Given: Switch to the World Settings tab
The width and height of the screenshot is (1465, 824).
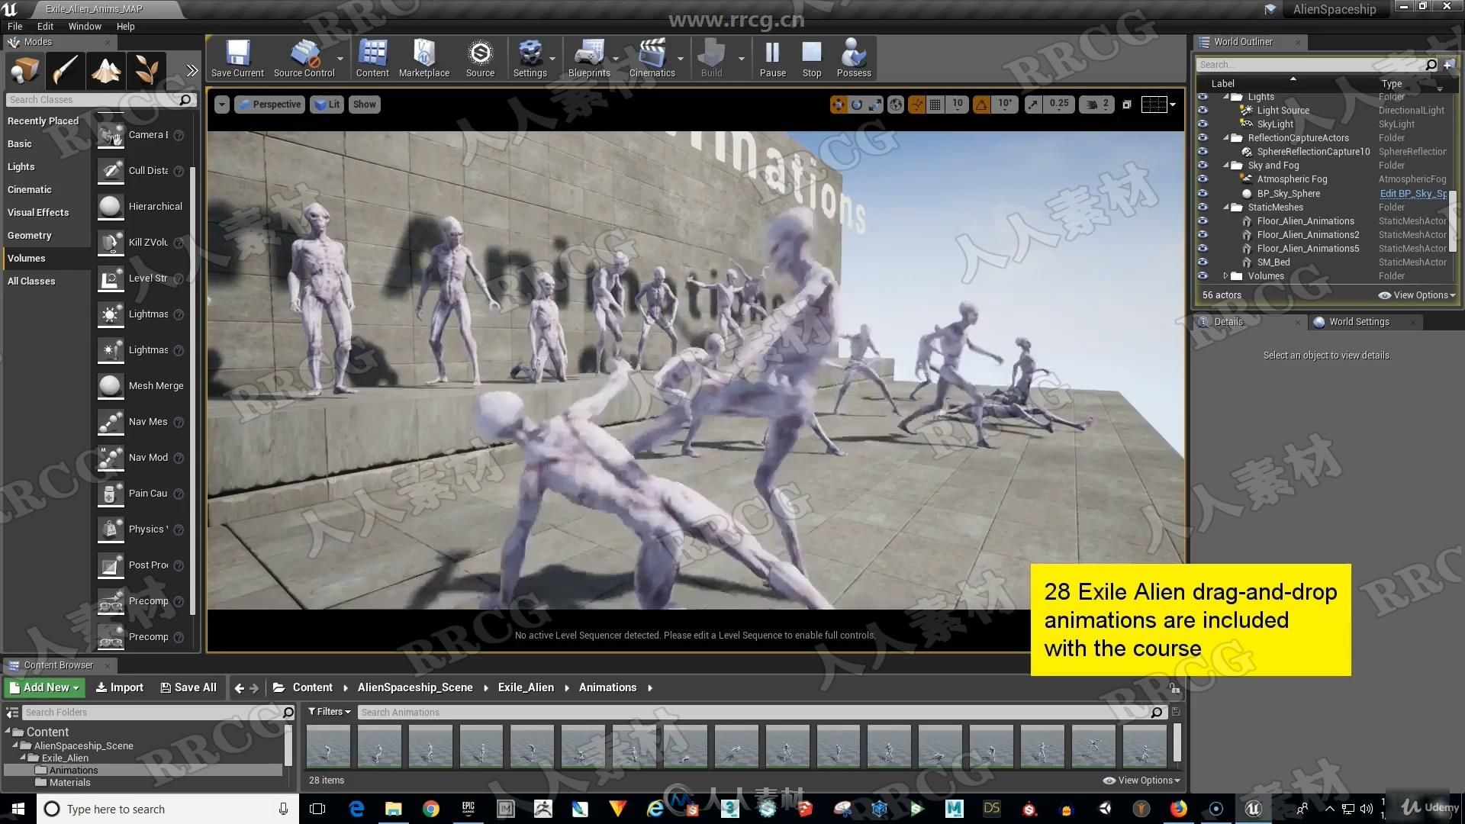Looking at the screenshot, I should click(1359, 322).
